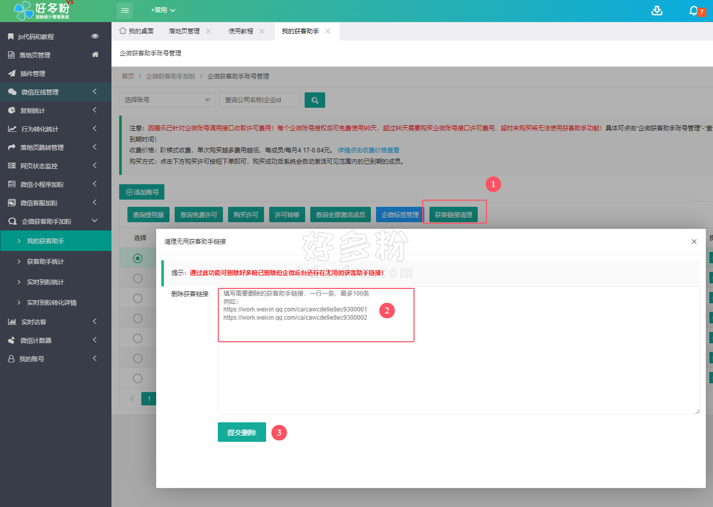This screenshot has height=507, width=713.
Task: Select the fifth row radio button in table
Action: coord(138,338)
